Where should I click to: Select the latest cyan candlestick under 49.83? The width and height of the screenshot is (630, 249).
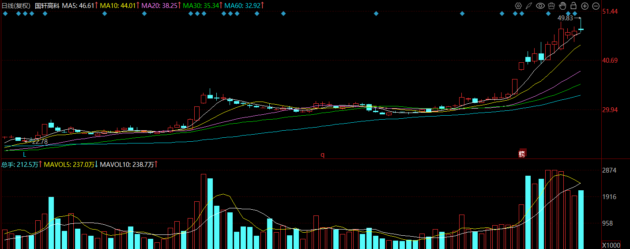pos(581,29)
